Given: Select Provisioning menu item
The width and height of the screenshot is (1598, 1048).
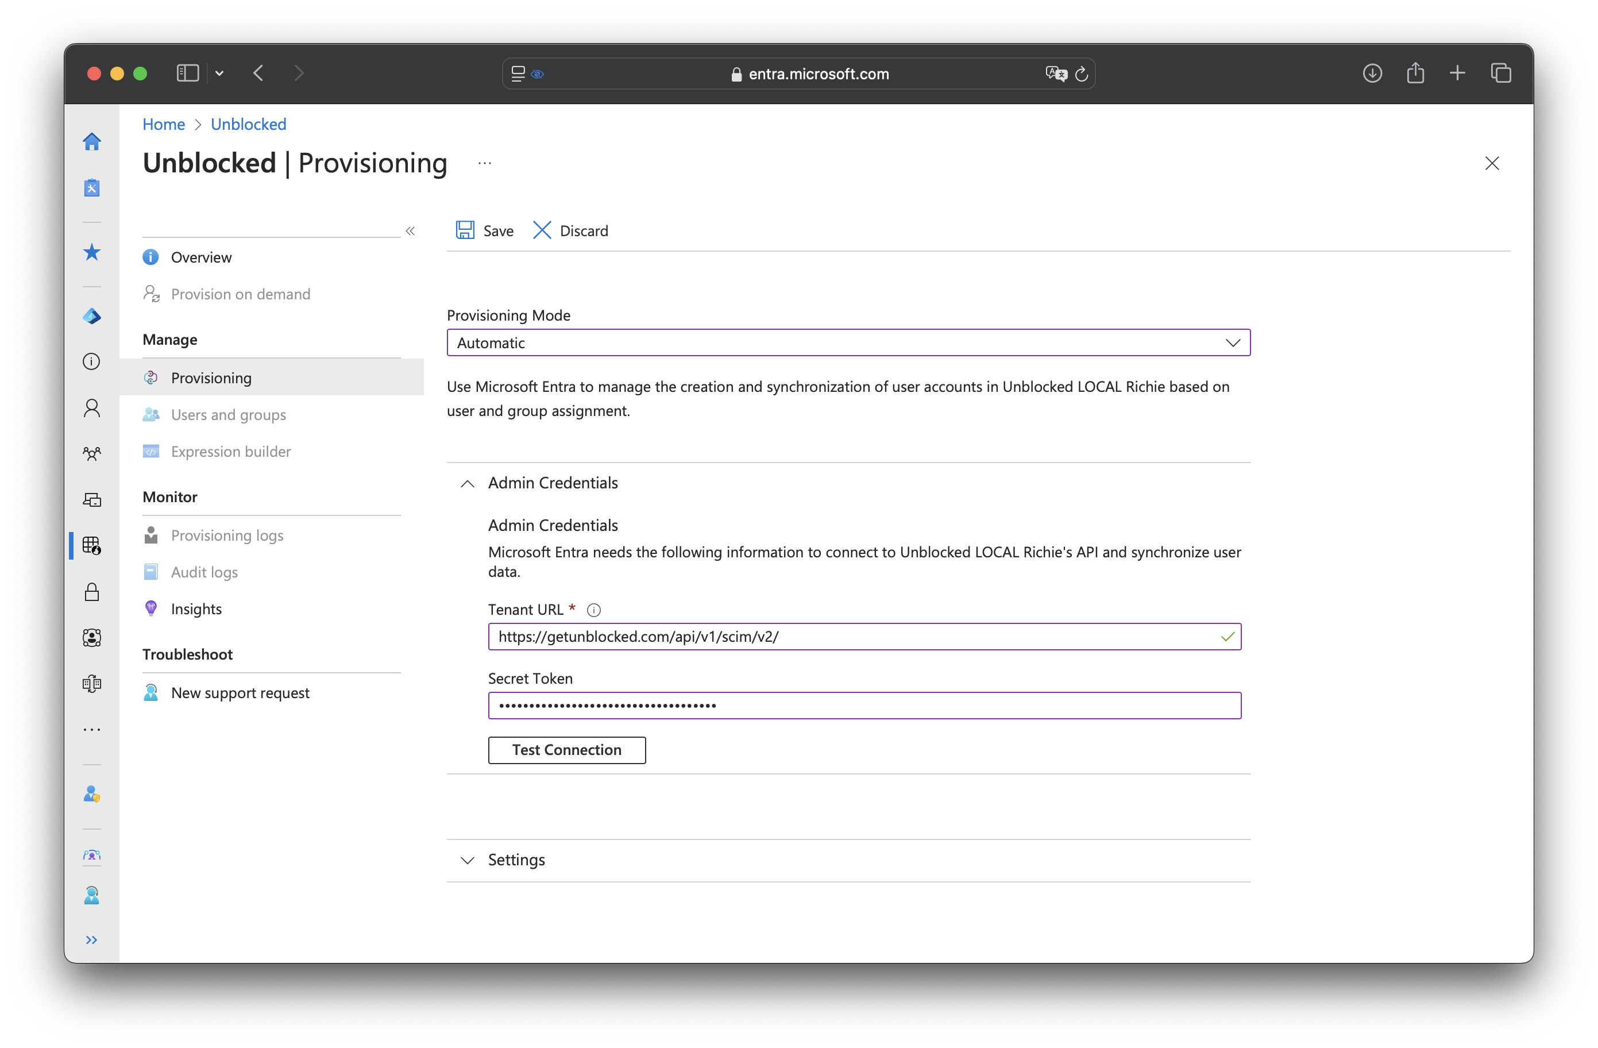Looking at the screenshot, I should (272, 377).
